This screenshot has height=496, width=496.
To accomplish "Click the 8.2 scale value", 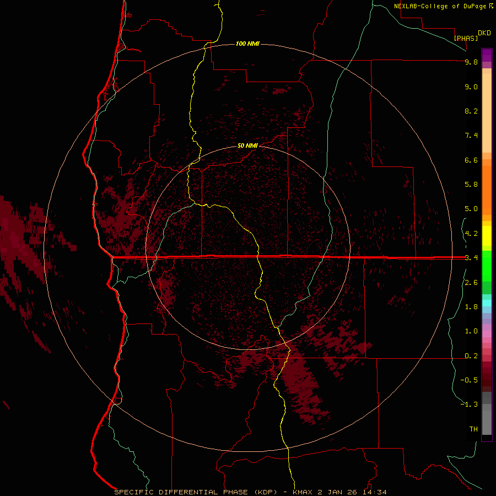I will 471,111.
